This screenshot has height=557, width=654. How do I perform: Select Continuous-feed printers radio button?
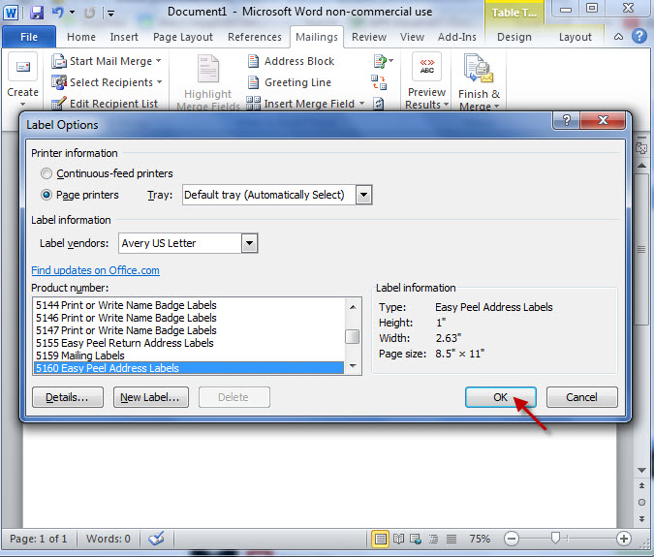point(47,173)
